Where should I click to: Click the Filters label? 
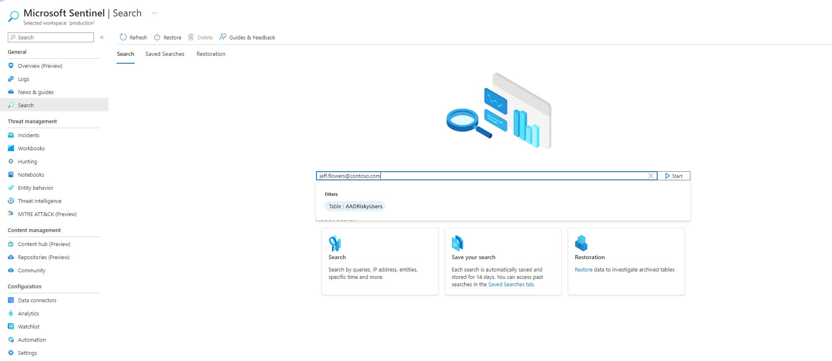tap(331, 194)
